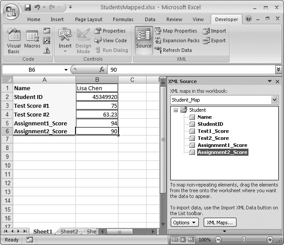Open the Sheet2 worksheet tab
284x245 pixels.
pyautogui.click(x=69, y=231)
